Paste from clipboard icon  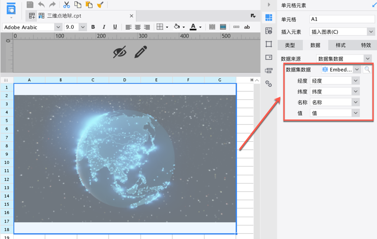click(x=89, y=5)
